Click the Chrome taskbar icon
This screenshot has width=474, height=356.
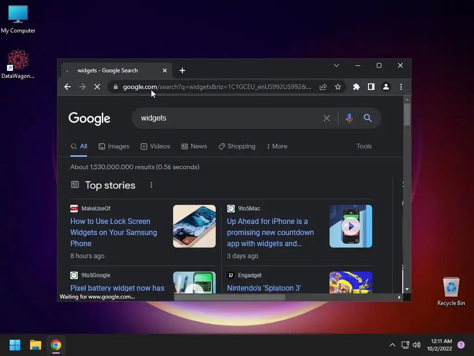pos(56,345)
